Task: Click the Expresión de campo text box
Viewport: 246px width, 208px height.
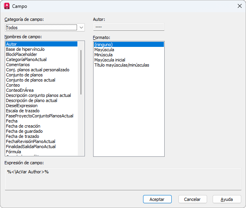Action: click(x=123, y=179)
